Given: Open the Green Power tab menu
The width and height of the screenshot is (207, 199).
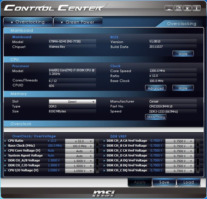Looking at the screenshot, I should pos(78,22).
